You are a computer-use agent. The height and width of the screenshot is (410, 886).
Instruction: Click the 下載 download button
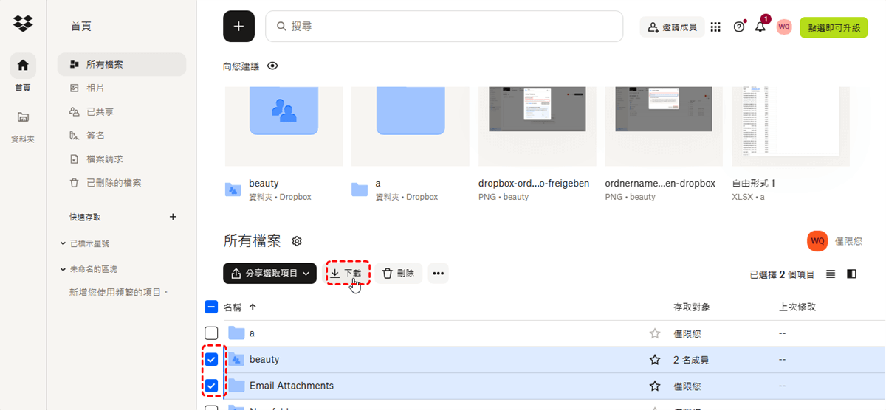[346, 273]
